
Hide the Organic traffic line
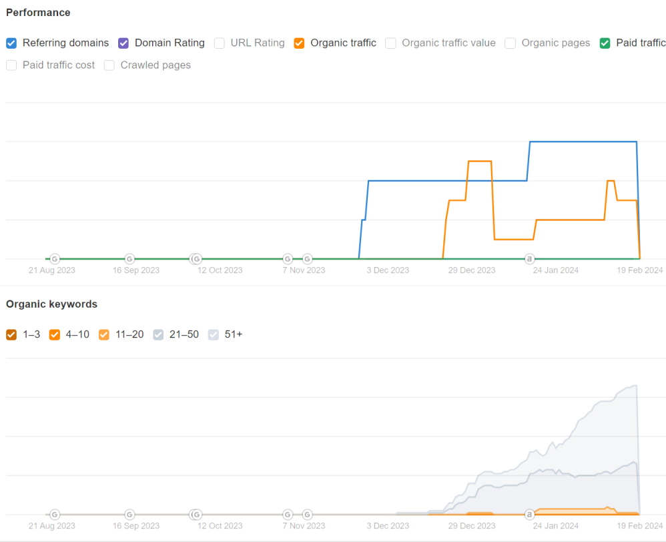(299, 43)
